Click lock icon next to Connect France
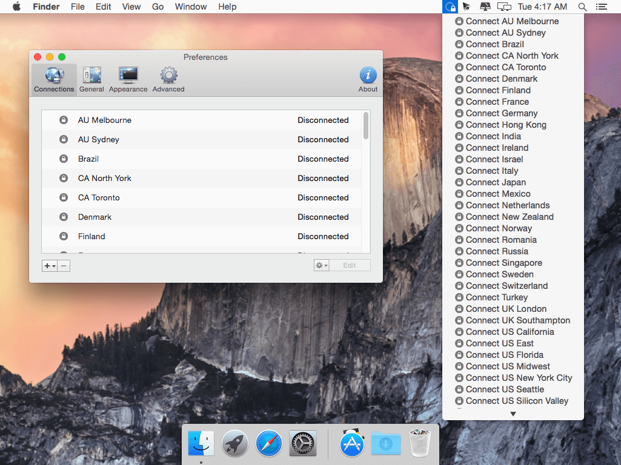 tap(459, 102)
